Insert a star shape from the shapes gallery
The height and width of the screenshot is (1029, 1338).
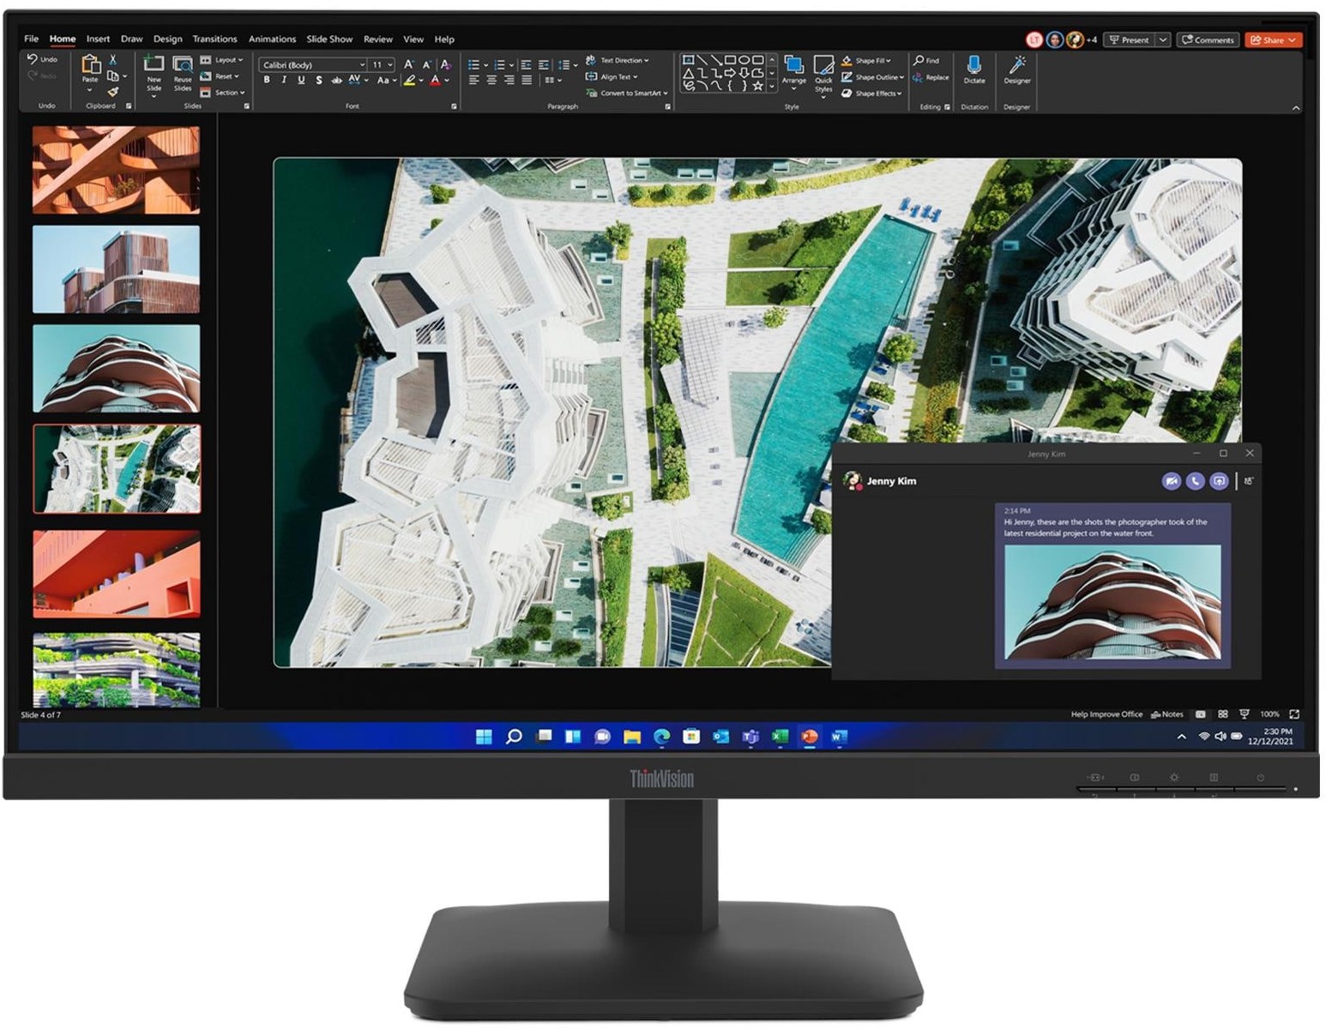tap(757, 87)
